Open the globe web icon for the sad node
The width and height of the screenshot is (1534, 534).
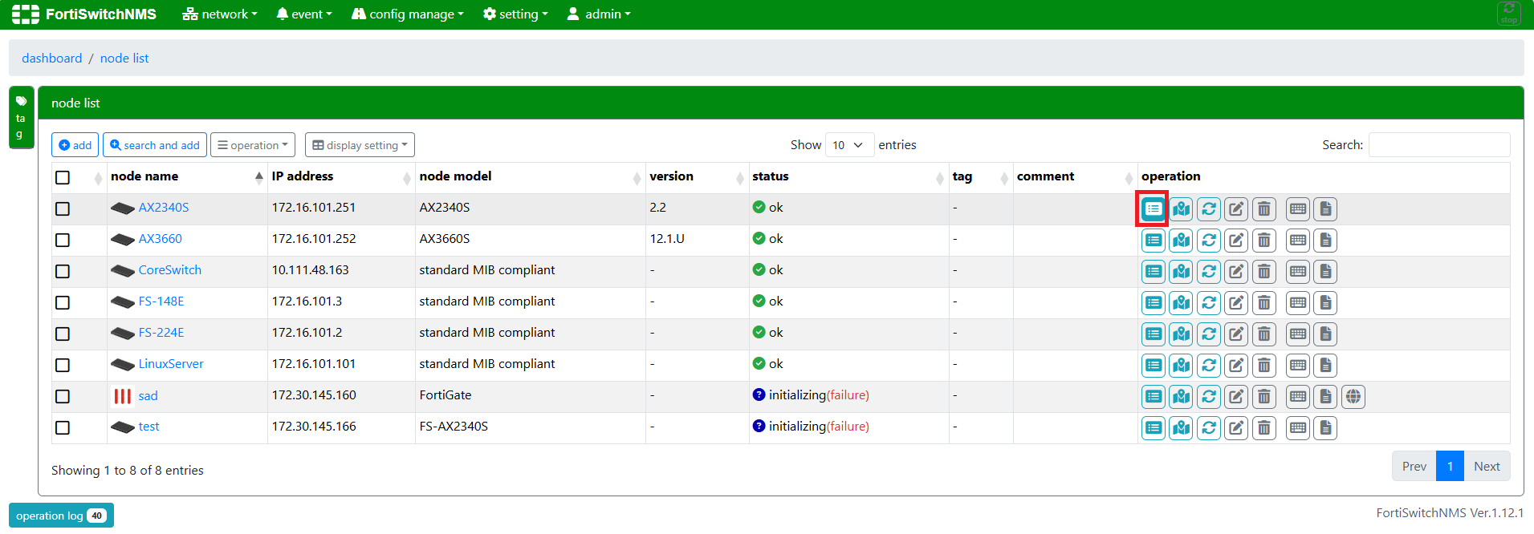tap(1353, 397)
